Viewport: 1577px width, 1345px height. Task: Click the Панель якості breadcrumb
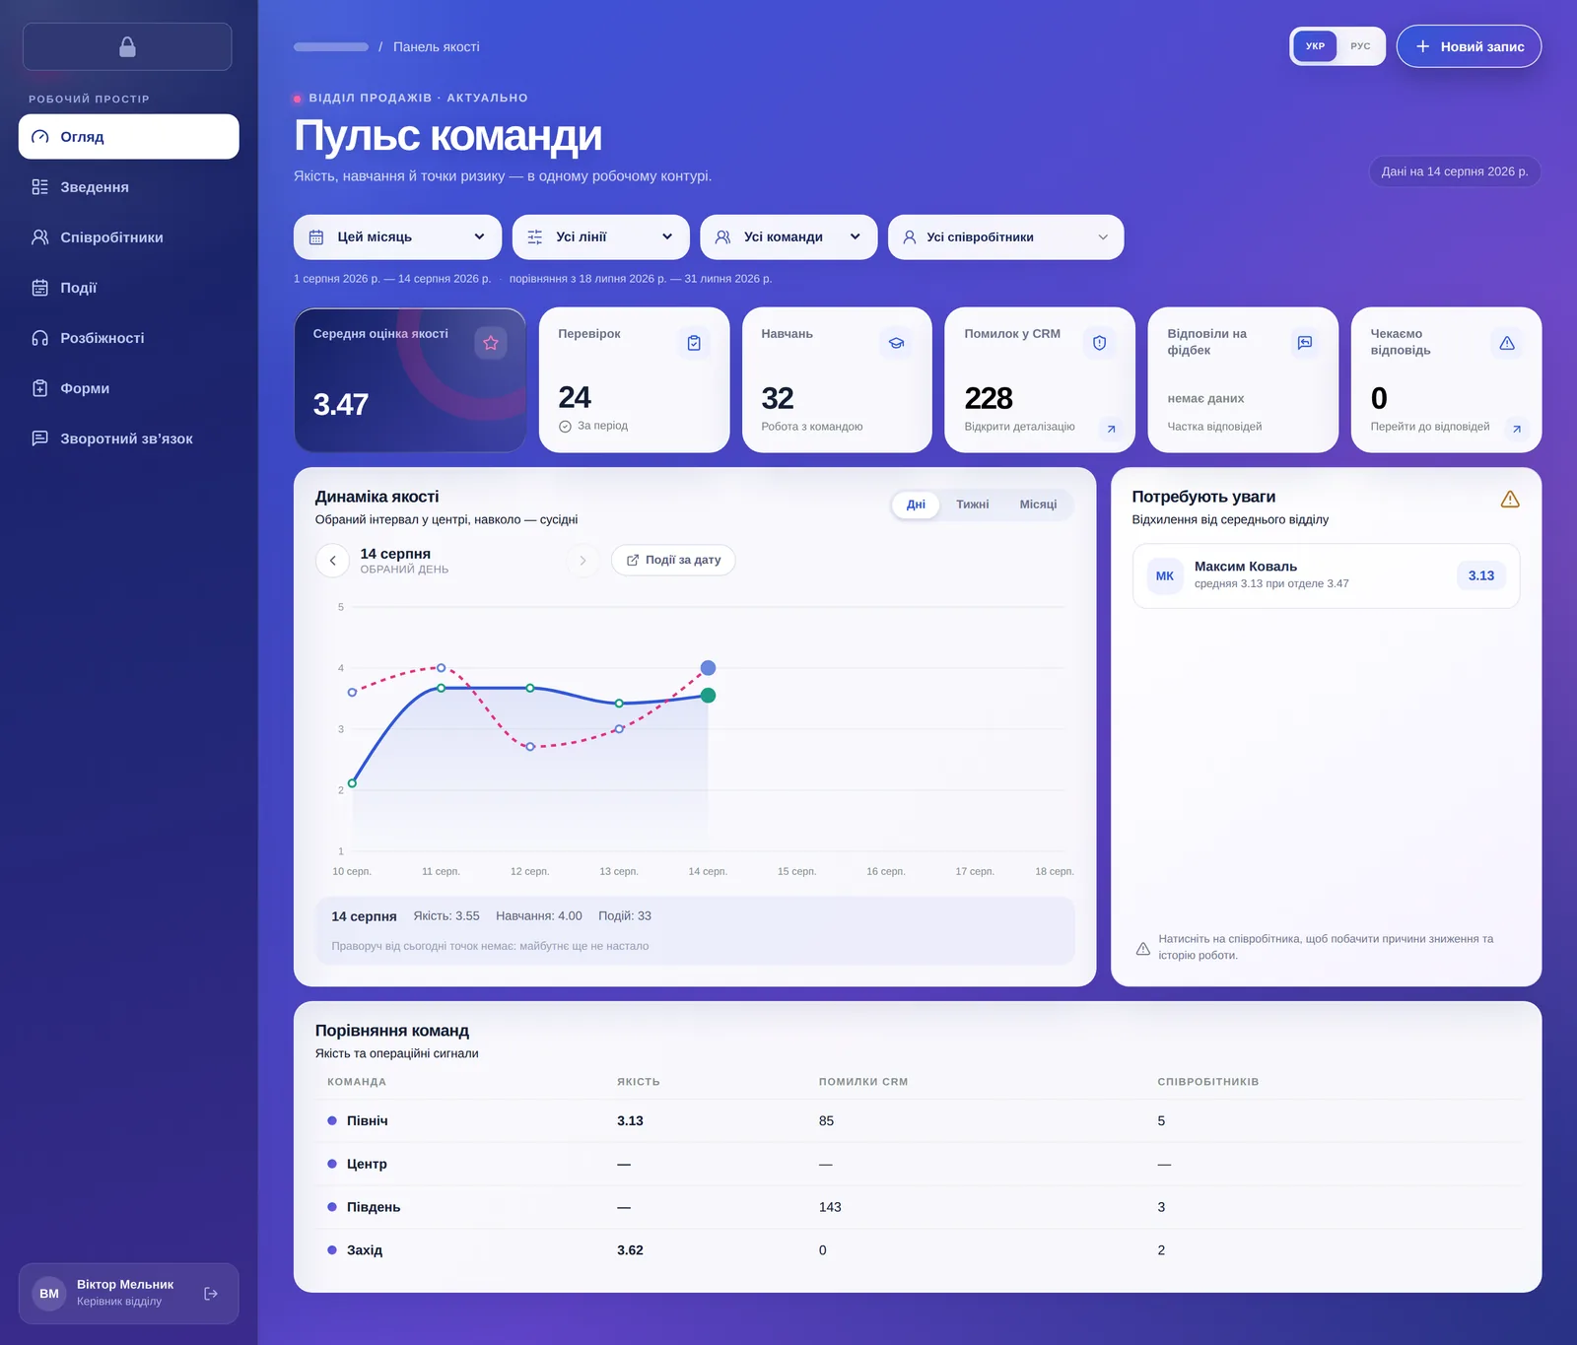437,46
